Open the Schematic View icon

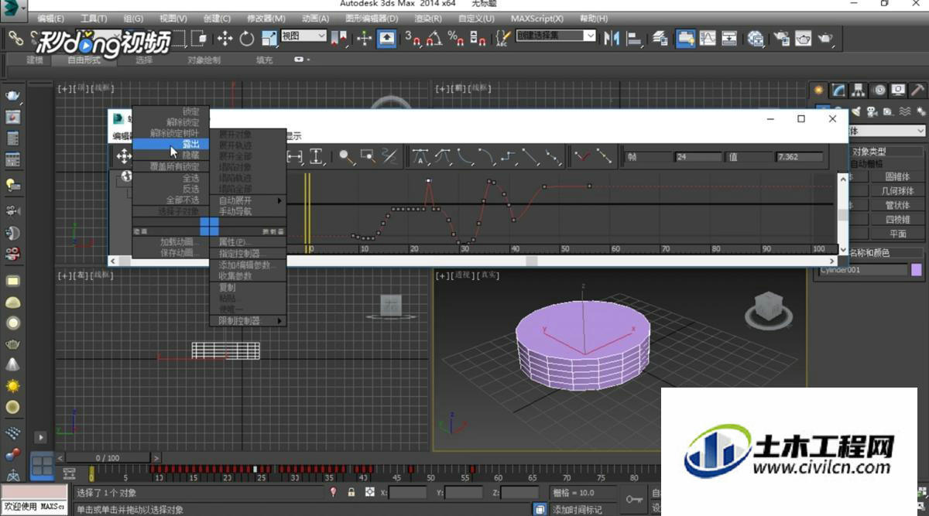click(729, 38)
